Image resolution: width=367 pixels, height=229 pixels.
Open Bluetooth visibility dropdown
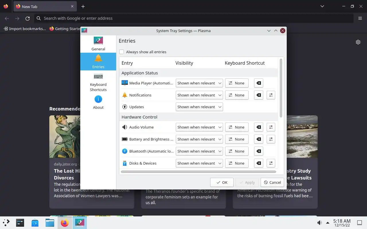click(x=199, y=151)
